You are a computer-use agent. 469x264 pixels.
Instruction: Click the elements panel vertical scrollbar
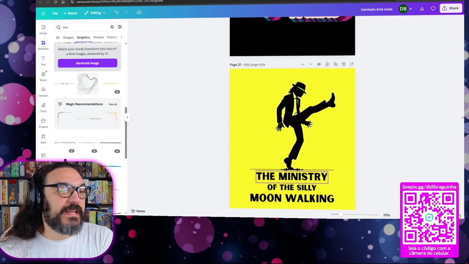pos(126,133)
